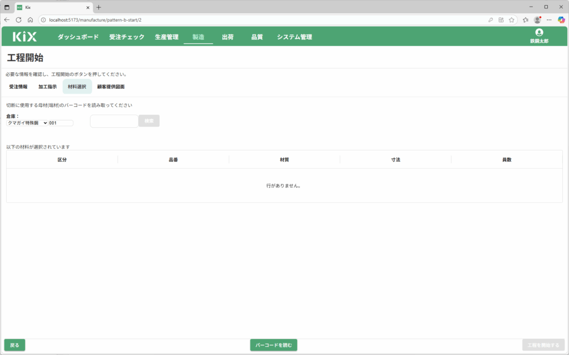Click the 戻る button
Screen dimensions: 569x355
[14, 345]
